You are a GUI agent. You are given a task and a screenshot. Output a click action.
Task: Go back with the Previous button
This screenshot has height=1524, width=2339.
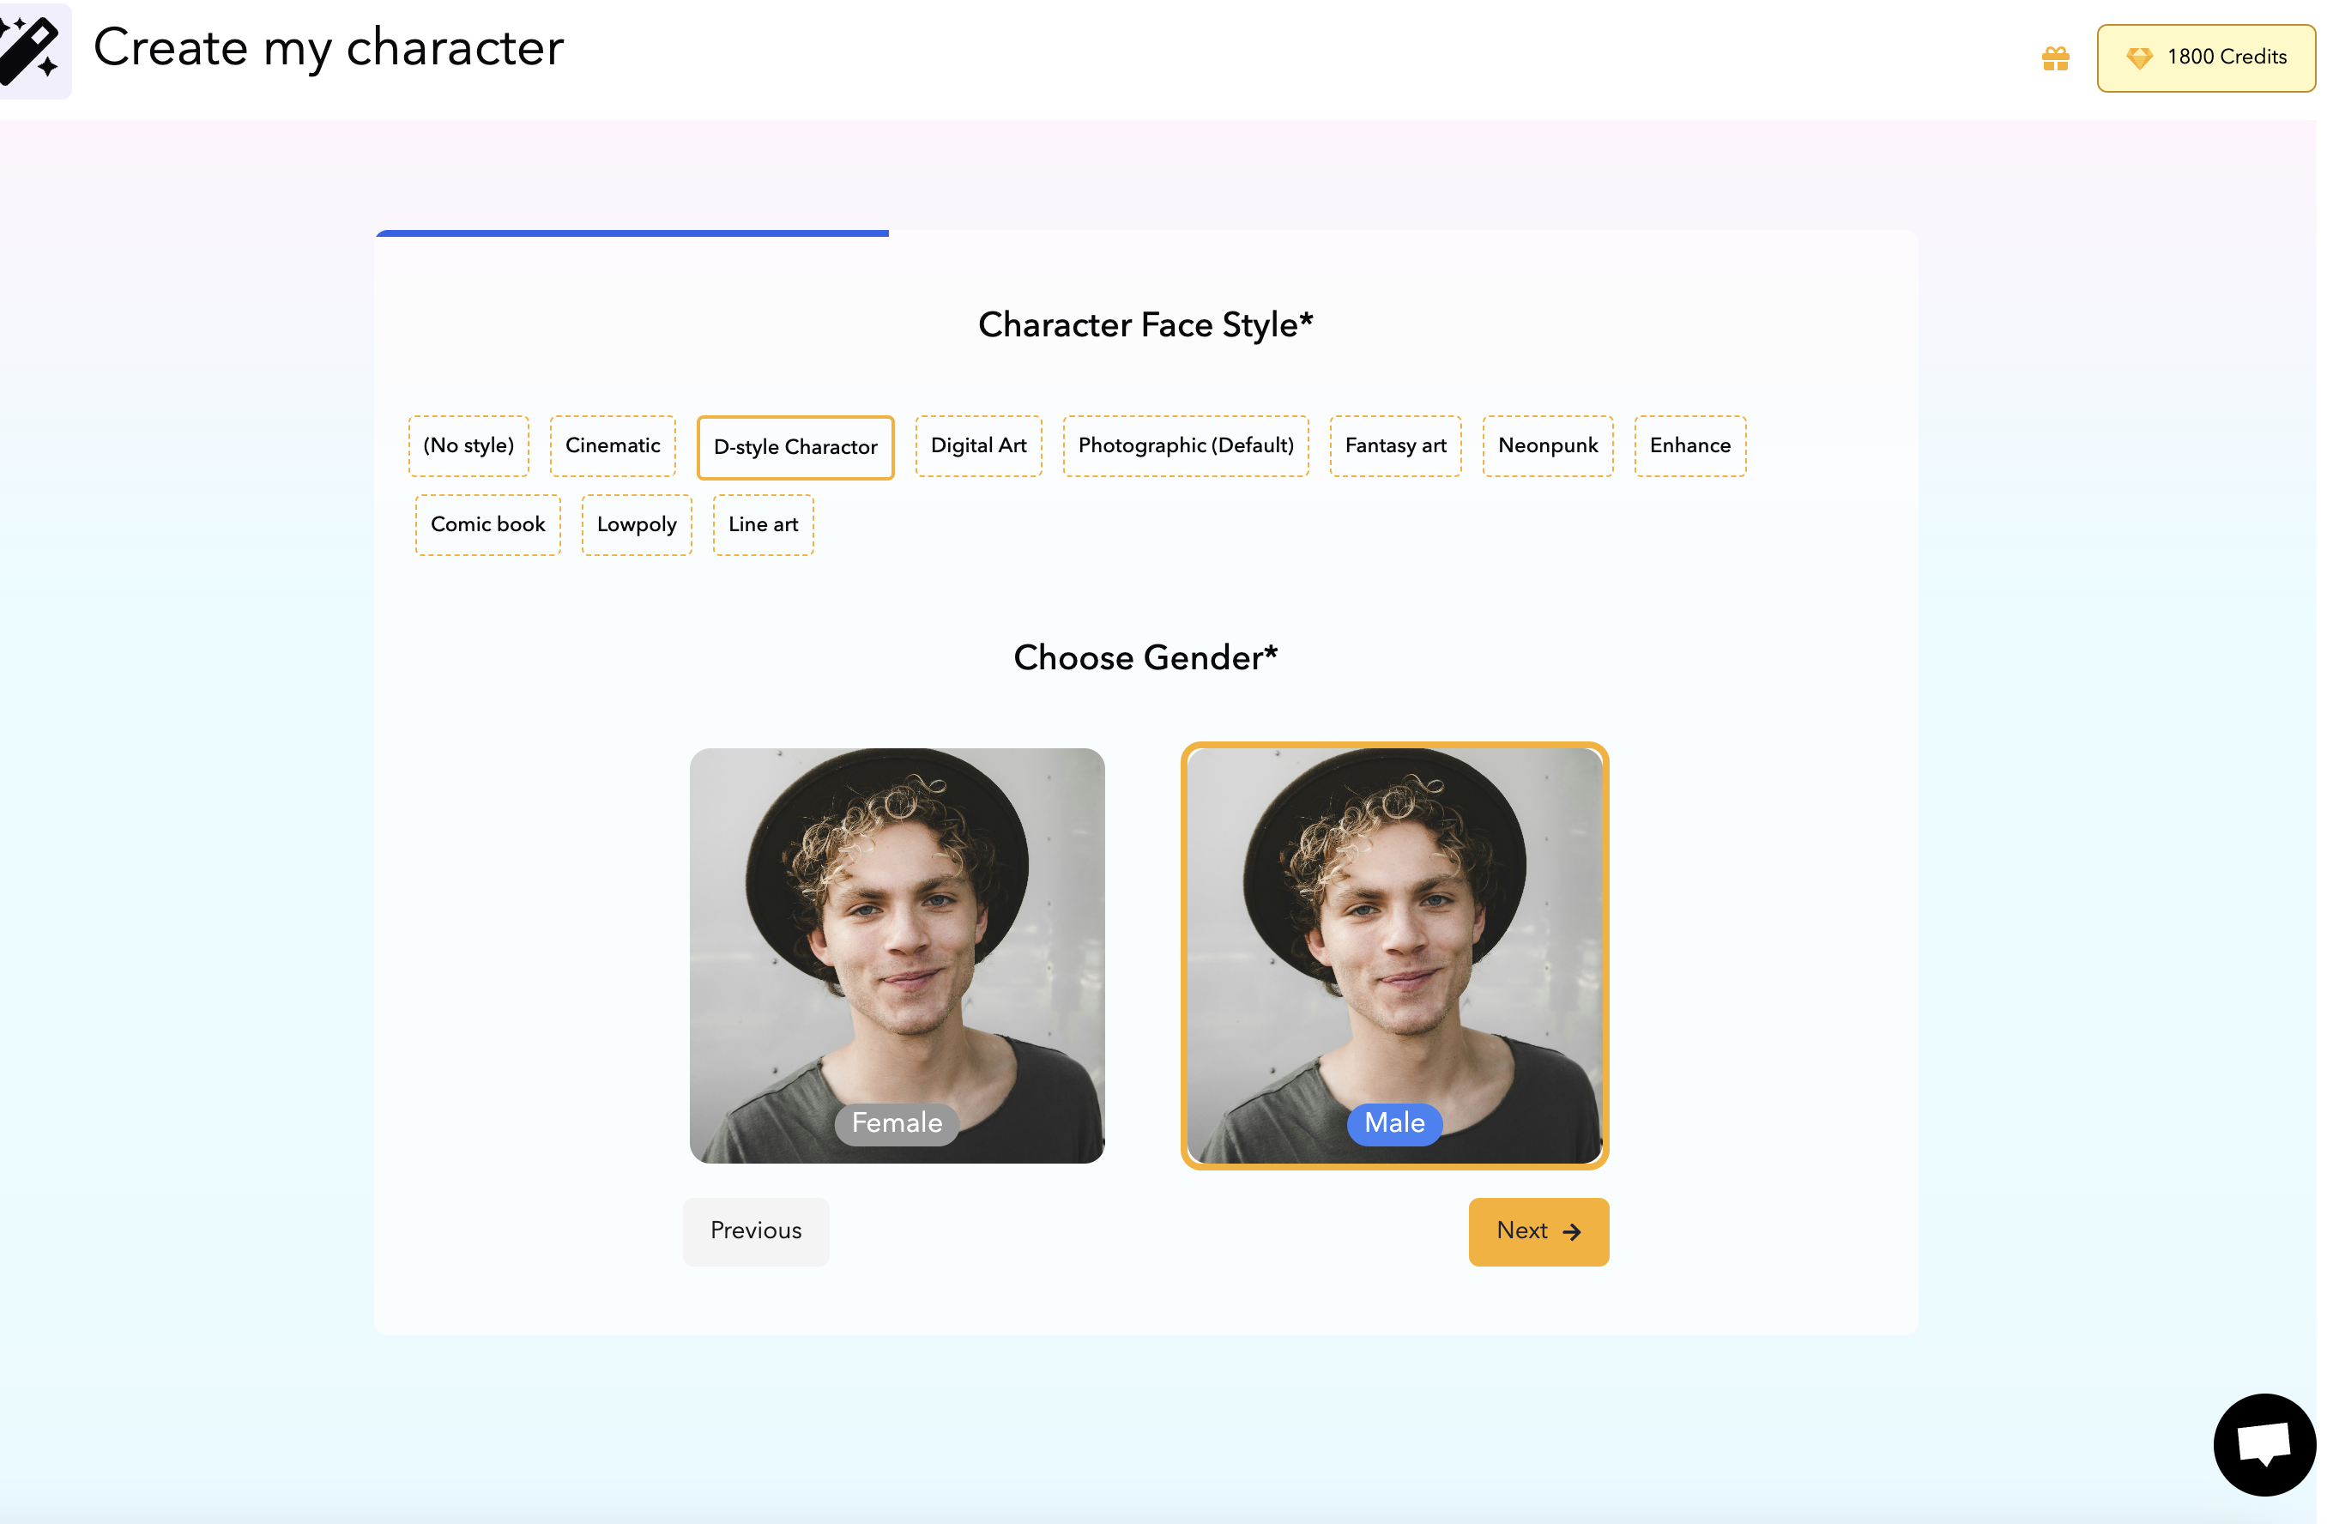(x=756, y=1231)
